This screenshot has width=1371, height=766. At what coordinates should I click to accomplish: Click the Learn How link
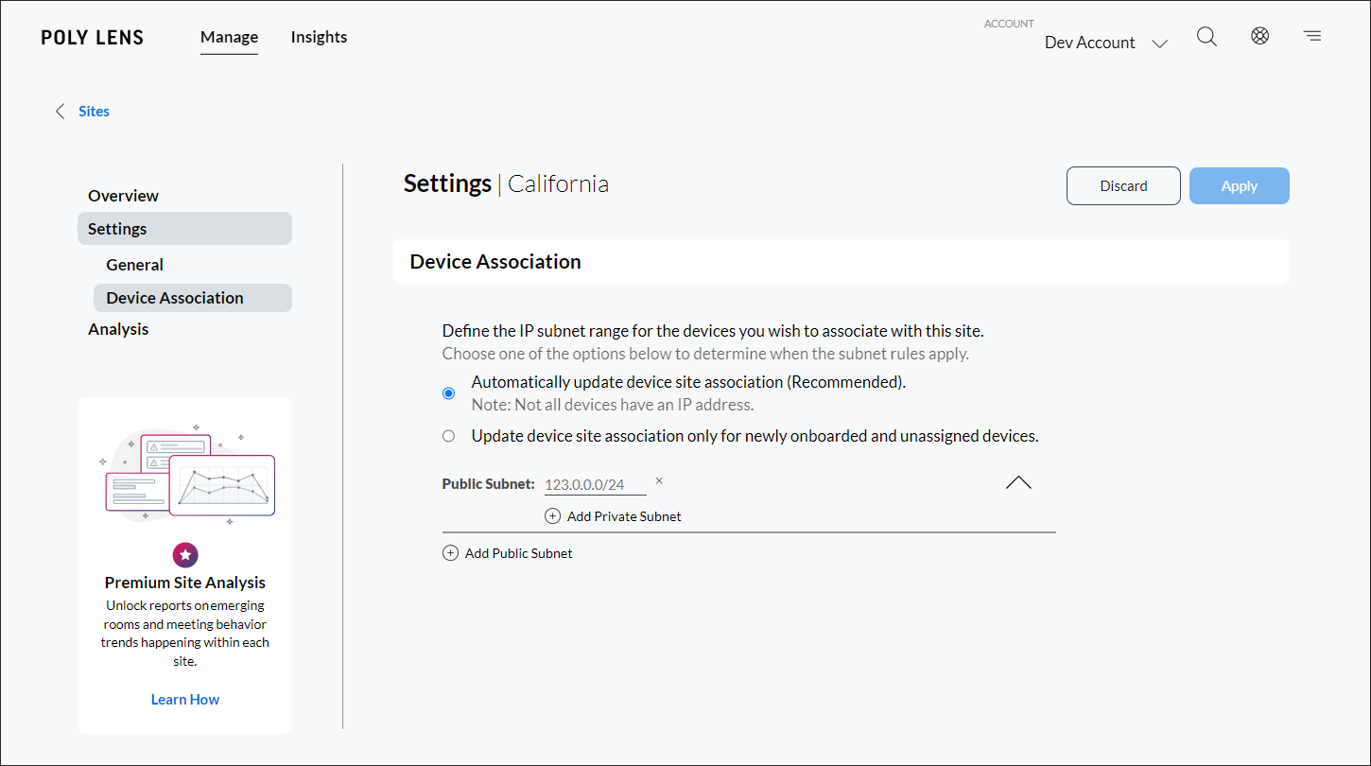click(185, 700)
